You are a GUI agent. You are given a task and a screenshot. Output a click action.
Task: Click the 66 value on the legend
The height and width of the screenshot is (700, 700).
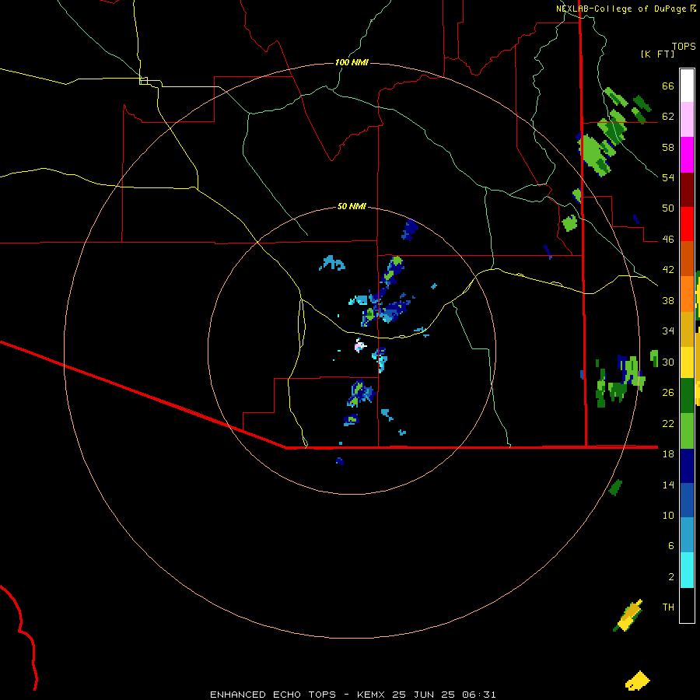[x=668, y=86]
